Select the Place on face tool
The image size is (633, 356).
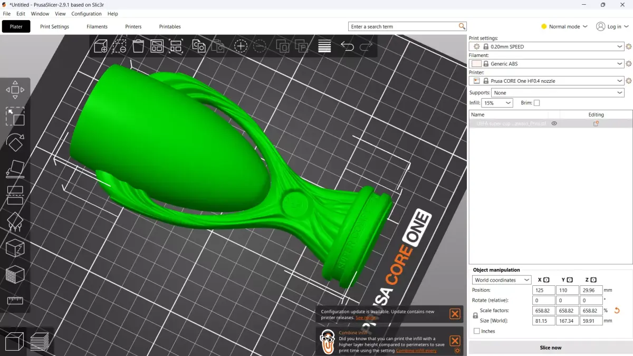15,169
